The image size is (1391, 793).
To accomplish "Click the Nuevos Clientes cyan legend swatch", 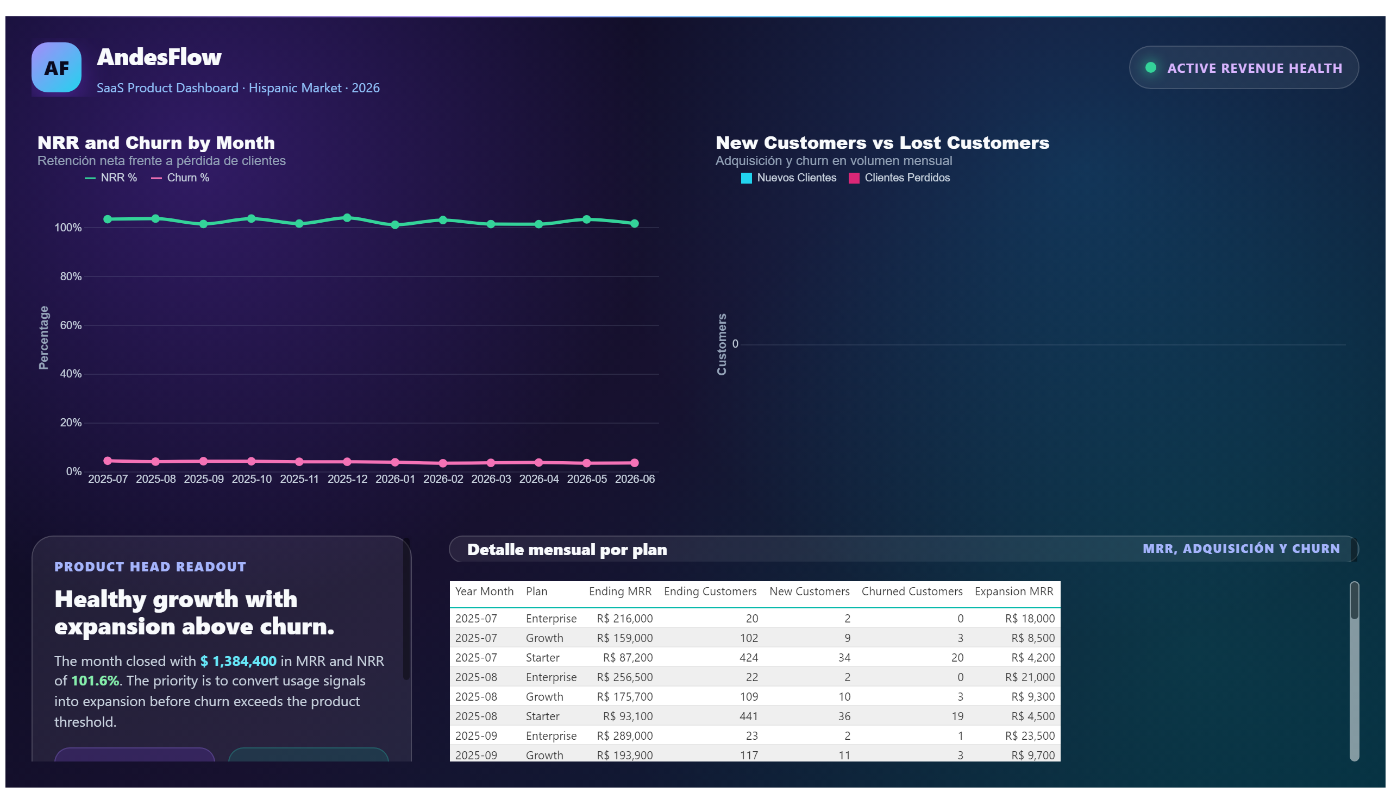I will coord(746,178).
